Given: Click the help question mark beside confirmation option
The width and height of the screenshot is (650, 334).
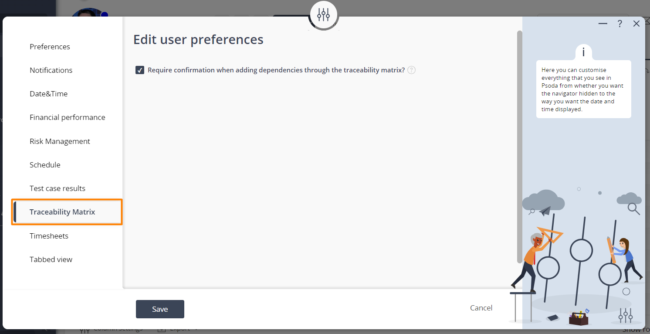Looking at the screenshot, I should [411, 70].
